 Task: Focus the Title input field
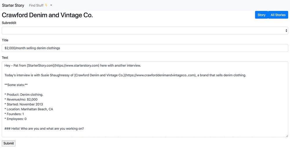tap(145, 48)
